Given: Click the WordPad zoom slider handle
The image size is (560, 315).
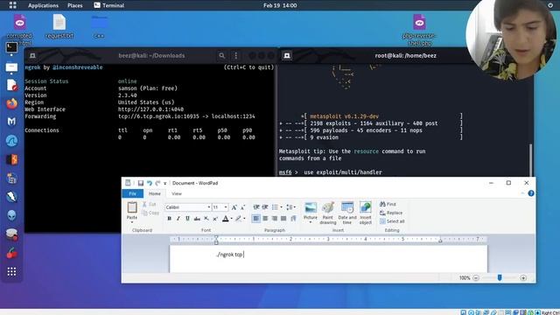Looking at the screenshot, I should coord(500,277).
